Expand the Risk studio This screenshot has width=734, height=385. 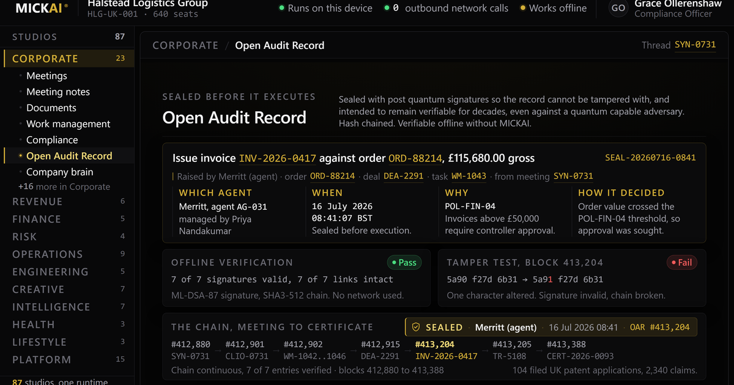[x=67, y=237]
